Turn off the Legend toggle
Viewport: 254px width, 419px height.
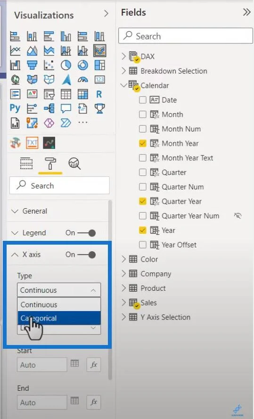pos(87,233)
